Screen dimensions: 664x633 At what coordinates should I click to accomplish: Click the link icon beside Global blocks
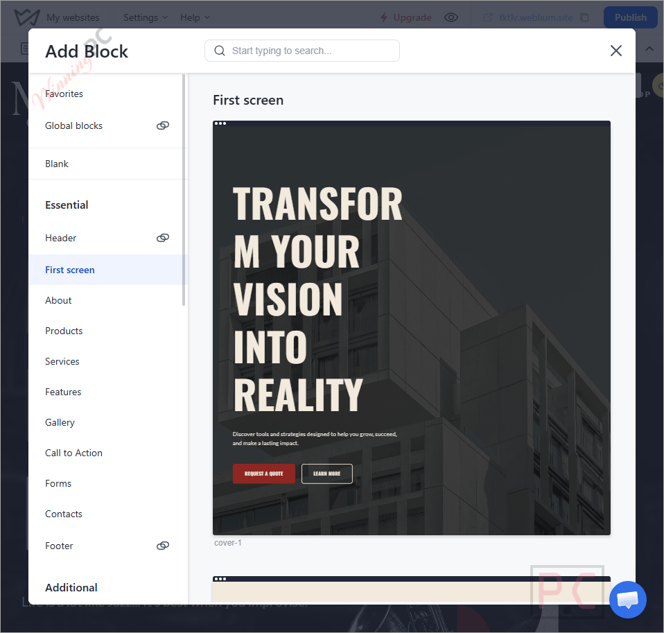(163, 126)
